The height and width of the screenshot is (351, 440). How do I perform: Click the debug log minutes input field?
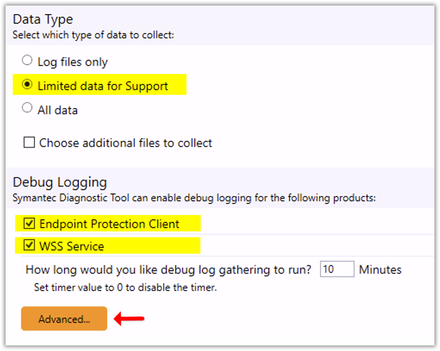coord(337,269)
